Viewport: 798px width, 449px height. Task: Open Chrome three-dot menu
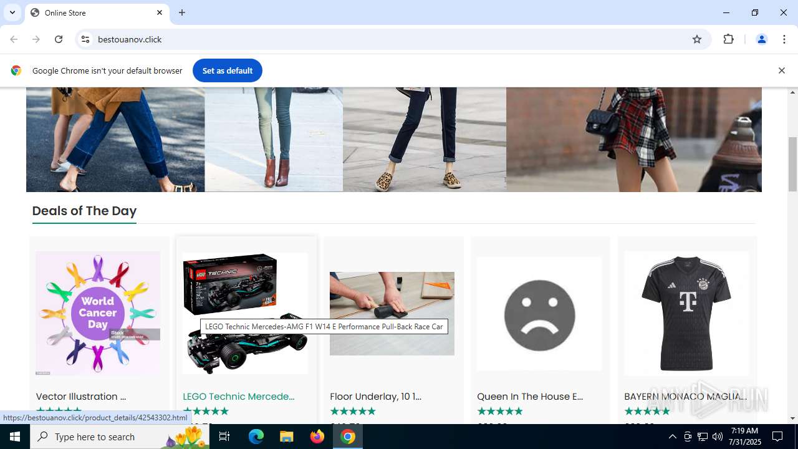tap(784, 39)
